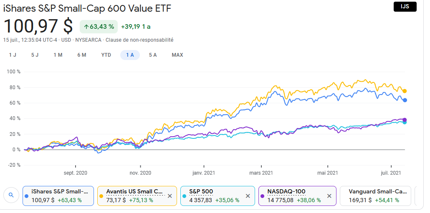
Task: Click the blue iShares legend dot
Action: click(x=27, y=196)
